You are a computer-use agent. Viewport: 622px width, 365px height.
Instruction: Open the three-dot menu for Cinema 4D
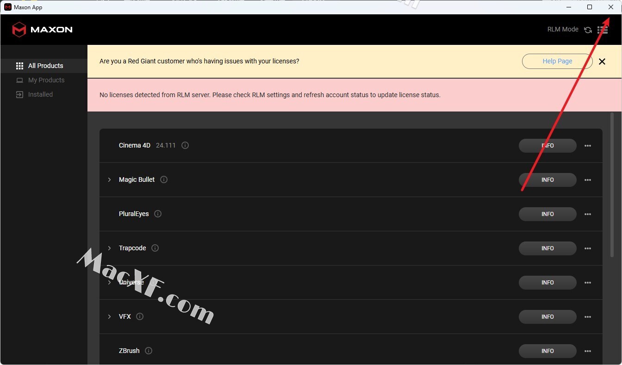point(588,146)
